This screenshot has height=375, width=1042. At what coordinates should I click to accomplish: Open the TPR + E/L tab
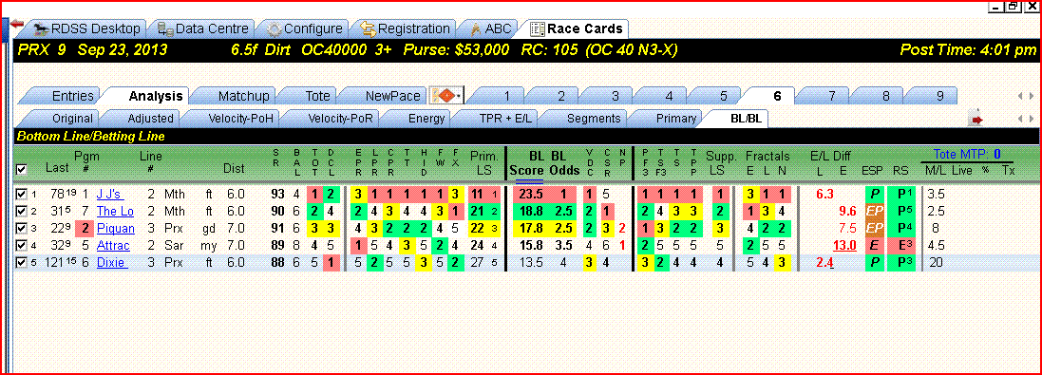tap(497, 119)
